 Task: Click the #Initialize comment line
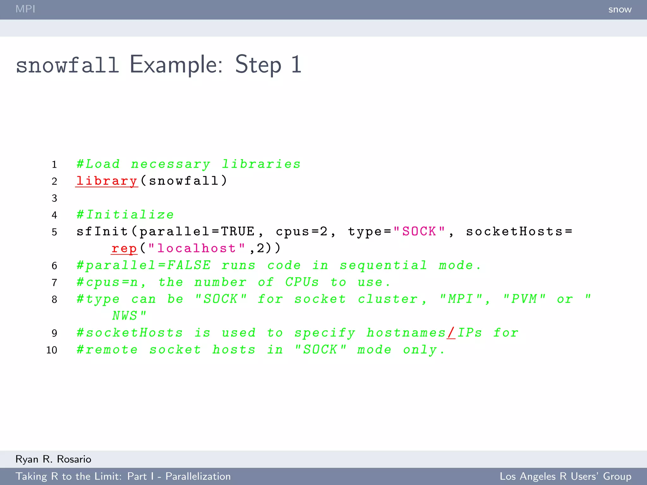coord(125,215)
